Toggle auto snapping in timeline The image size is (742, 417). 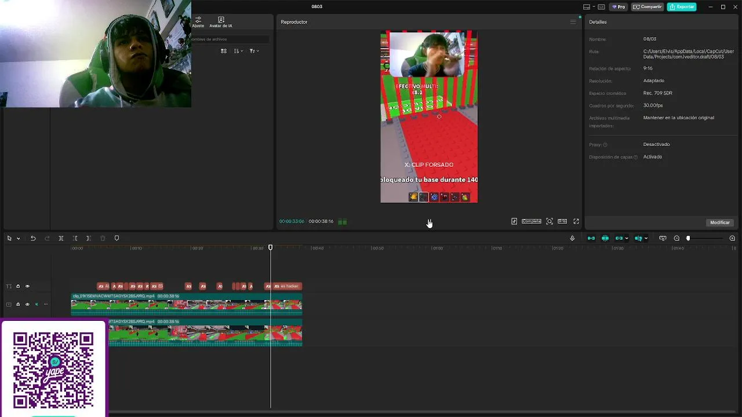click(x=605, y=238)
